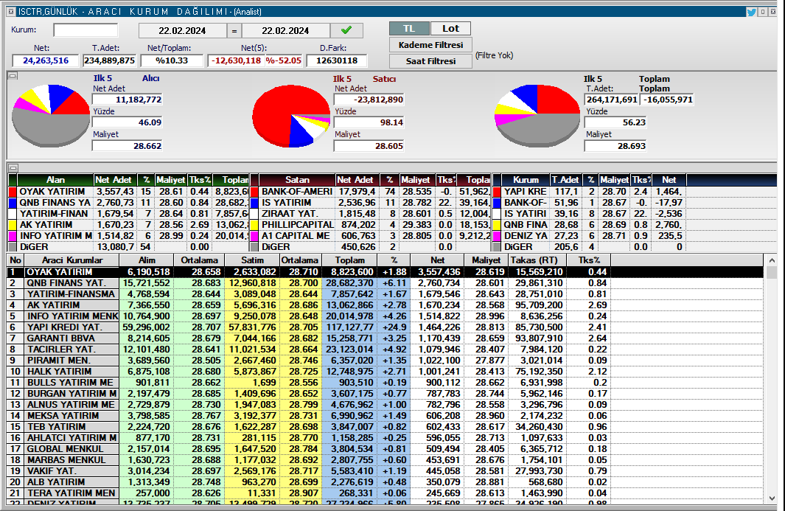Click the green checkmark confirm button
This screenshot has width=785, height=511.
[346, 30]
